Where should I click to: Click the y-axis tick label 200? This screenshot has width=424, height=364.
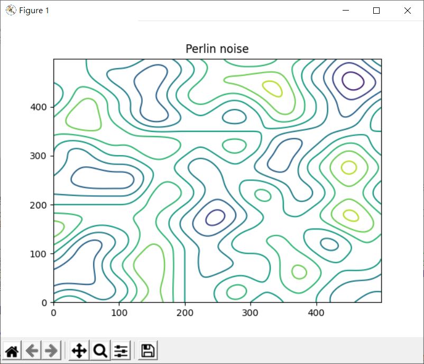pos(39,205)
